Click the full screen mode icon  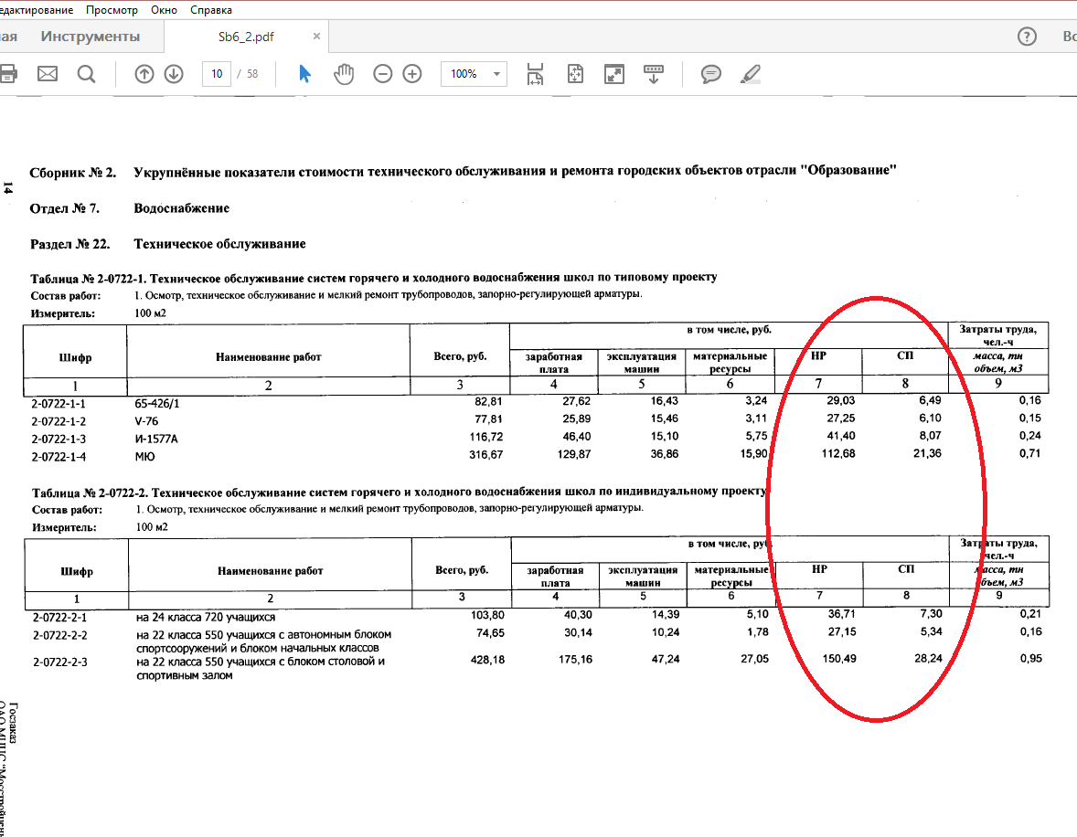[x=614, y=73]
